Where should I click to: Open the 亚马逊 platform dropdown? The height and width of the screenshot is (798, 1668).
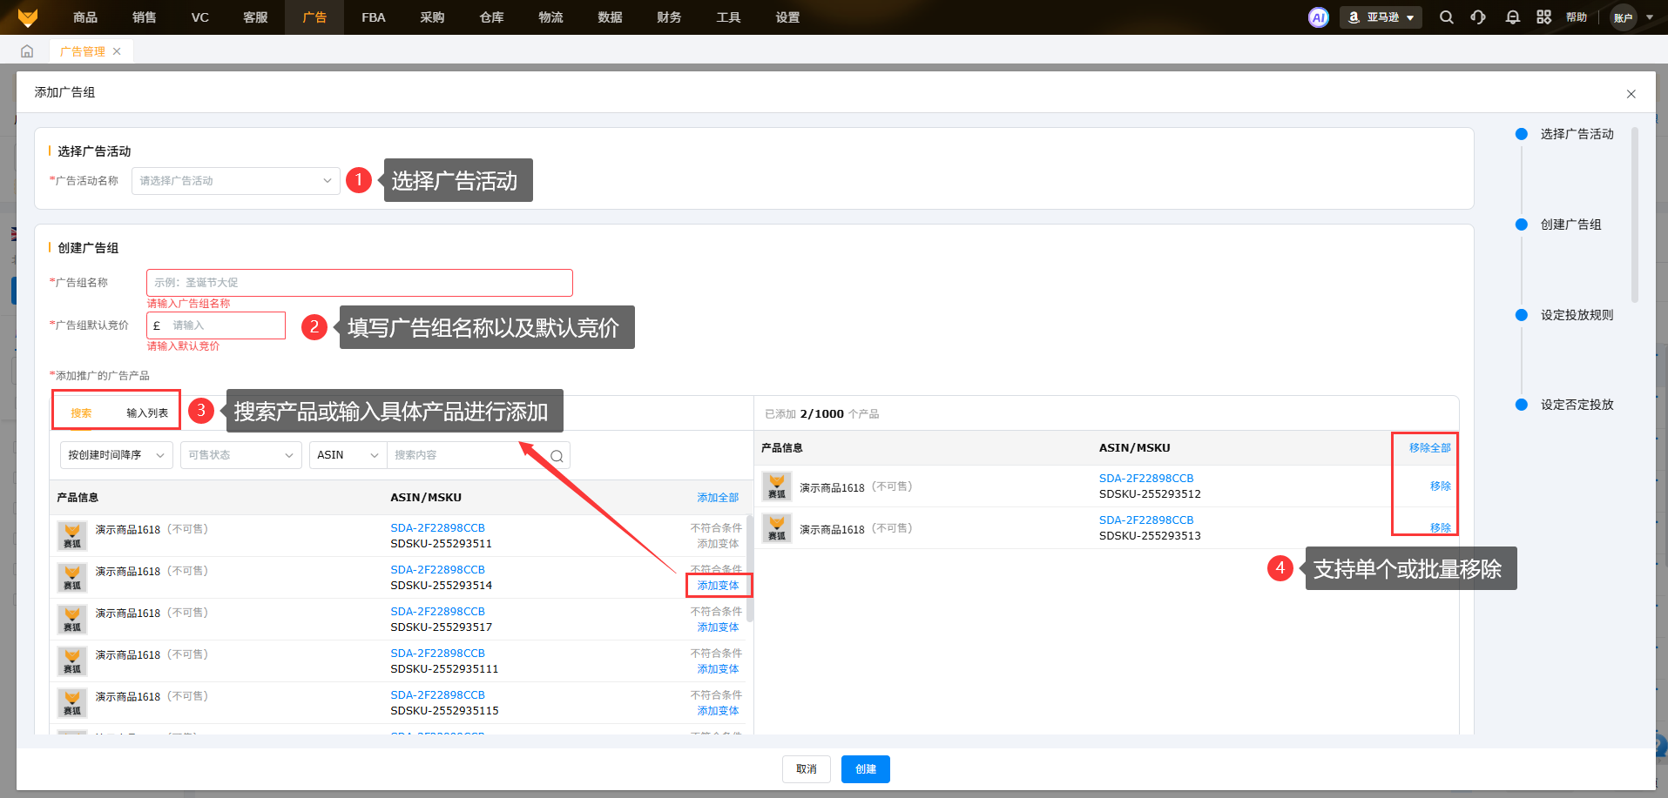click(x=1381, y=17)
